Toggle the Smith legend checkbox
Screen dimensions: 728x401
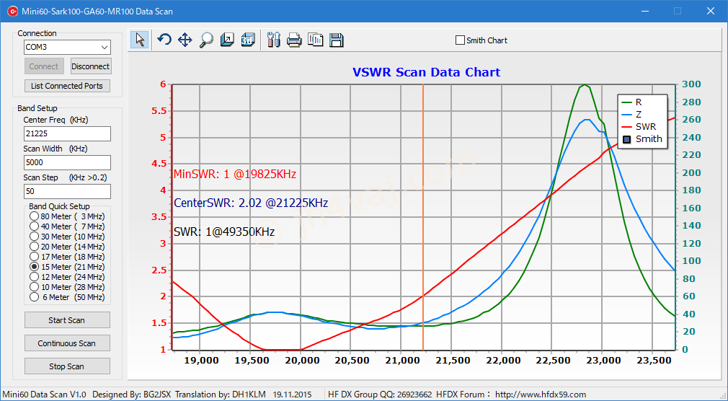(627, 139)
